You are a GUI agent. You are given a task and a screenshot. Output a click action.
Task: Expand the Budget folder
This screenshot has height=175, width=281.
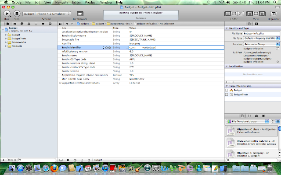pos(6,35)
